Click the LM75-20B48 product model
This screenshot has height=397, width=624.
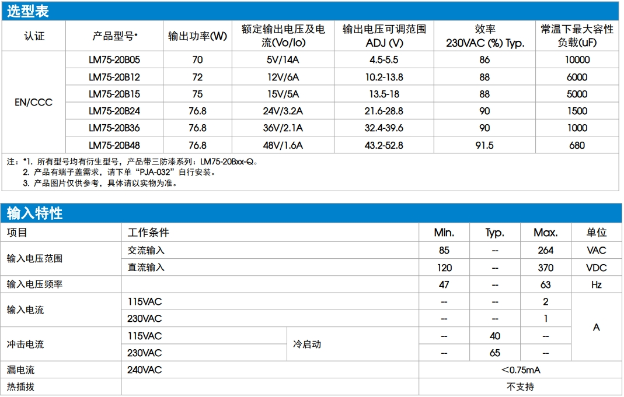point(114,145)
